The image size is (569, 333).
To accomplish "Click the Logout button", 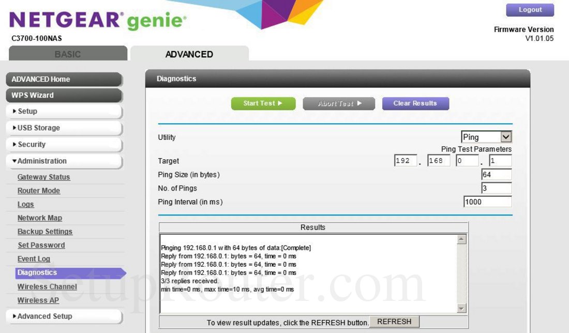I will [530, 9].
